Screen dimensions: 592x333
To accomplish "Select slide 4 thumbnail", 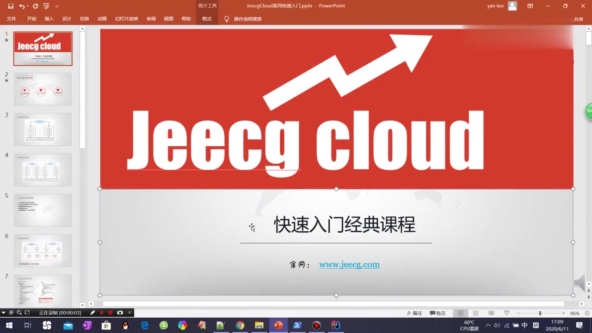I will coord(43,170).
